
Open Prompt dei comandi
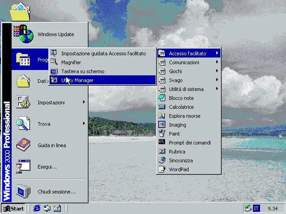coord(189,143)
